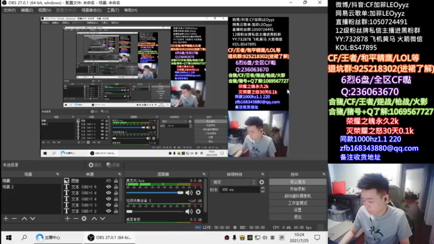Click the microphone tray icon
434x244 pixels.
[x=234, y=237]
